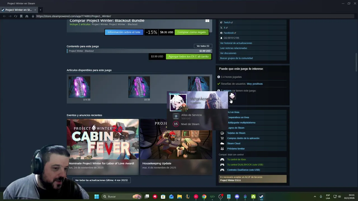Open OBS Studio from the taskbar
The height and width of the screenshot is (201, 358).
(x=221, y=197)
